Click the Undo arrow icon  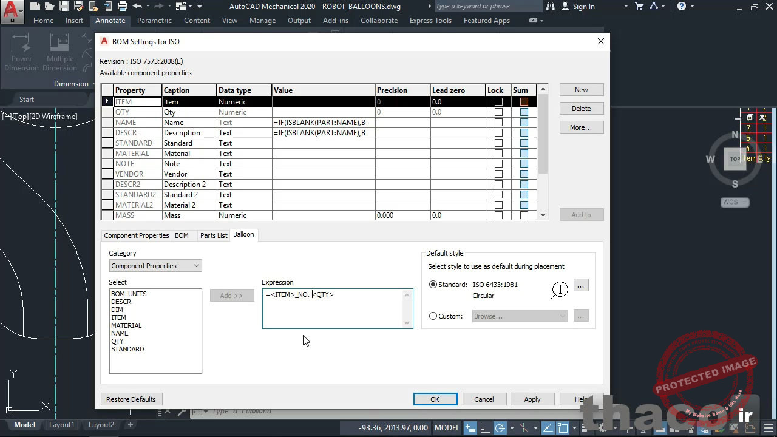click(138, 6)
